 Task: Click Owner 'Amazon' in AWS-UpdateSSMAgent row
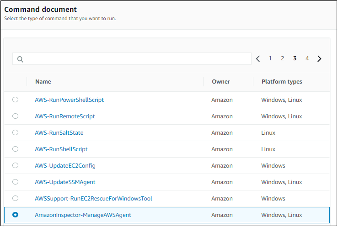[222, 182]
